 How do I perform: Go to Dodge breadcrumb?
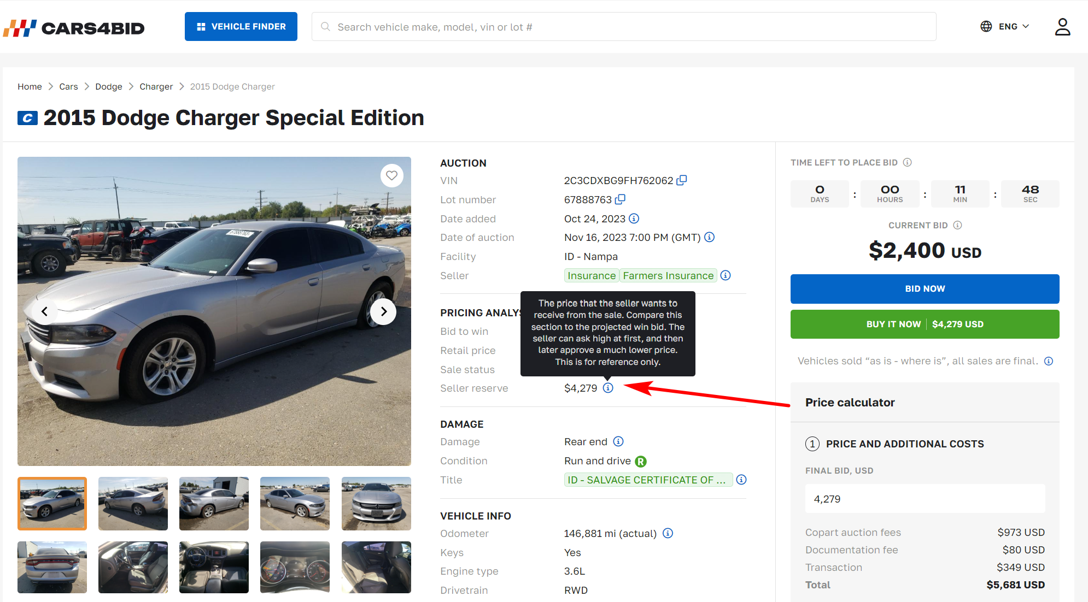pyautogui.click(x=109, y=86)
